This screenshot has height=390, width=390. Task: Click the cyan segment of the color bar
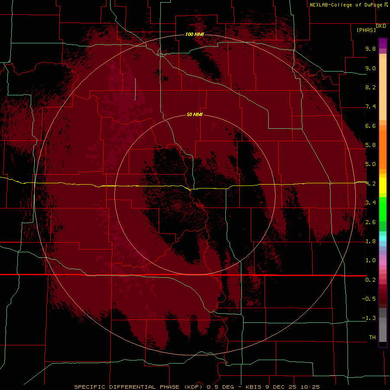(x=383, y=238)
